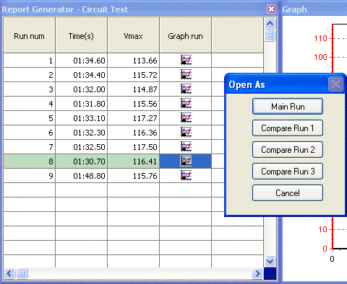Click the Run num column header
347x284 pixels.
(29, 35)
